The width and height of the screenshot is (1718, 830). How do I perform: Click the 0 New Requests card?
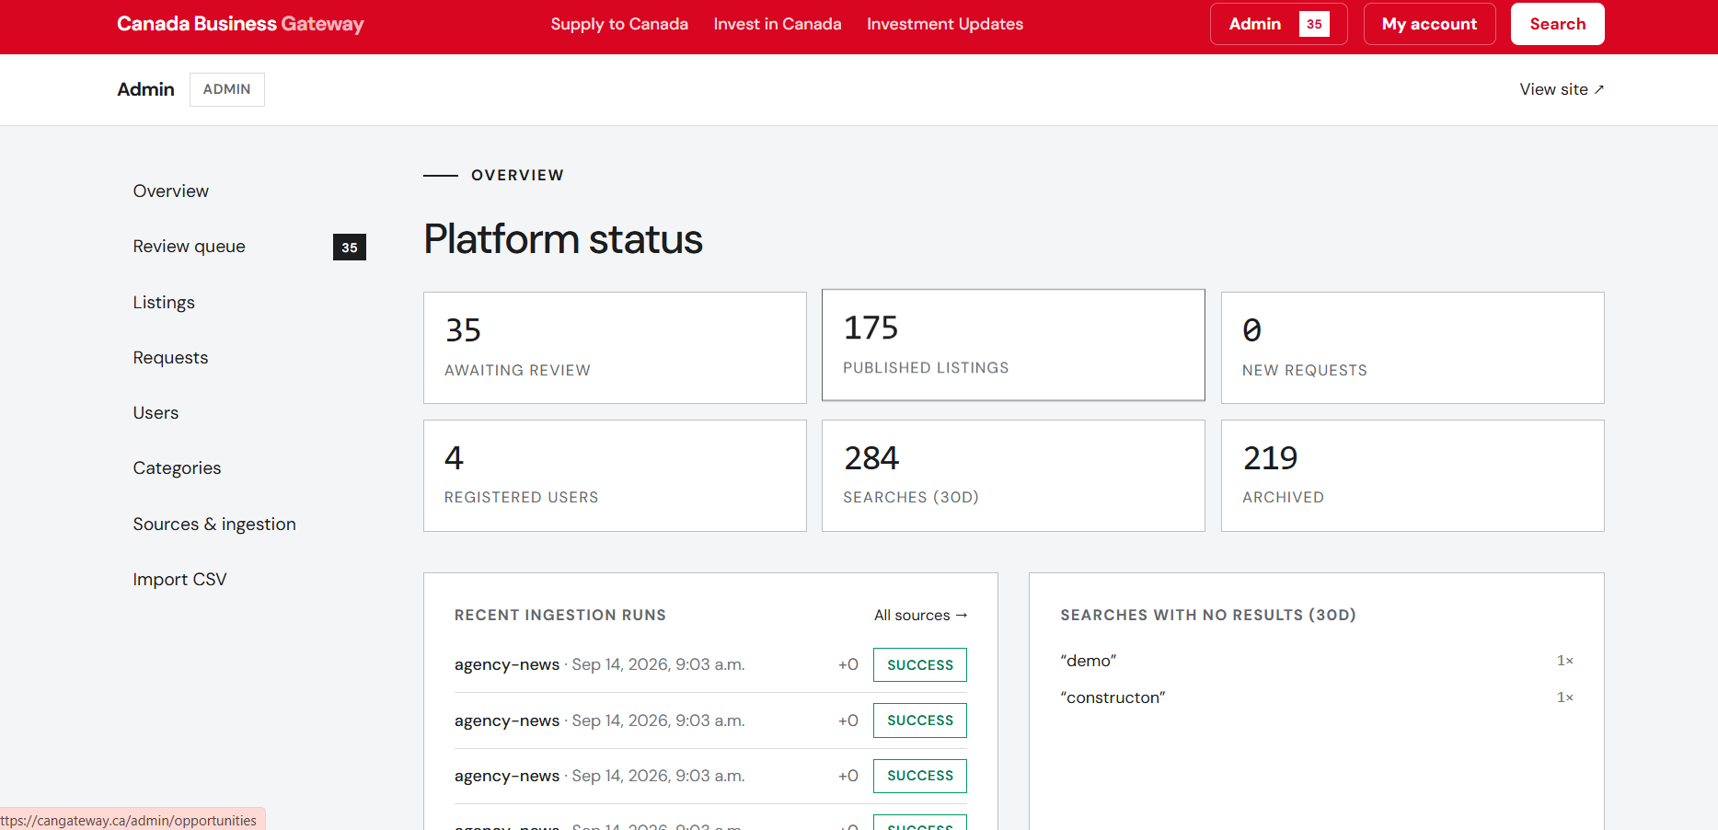coord(1412,348)
